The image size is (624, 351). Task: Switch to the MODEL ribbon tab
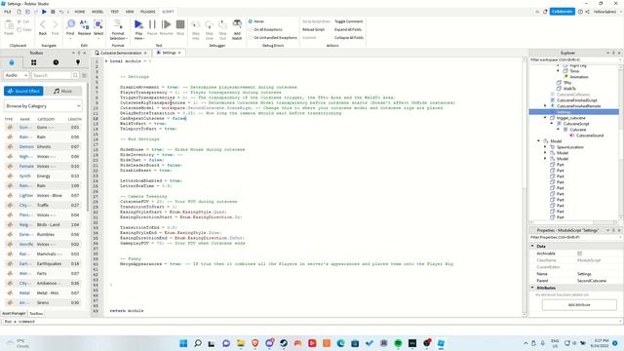coord(97,12)
